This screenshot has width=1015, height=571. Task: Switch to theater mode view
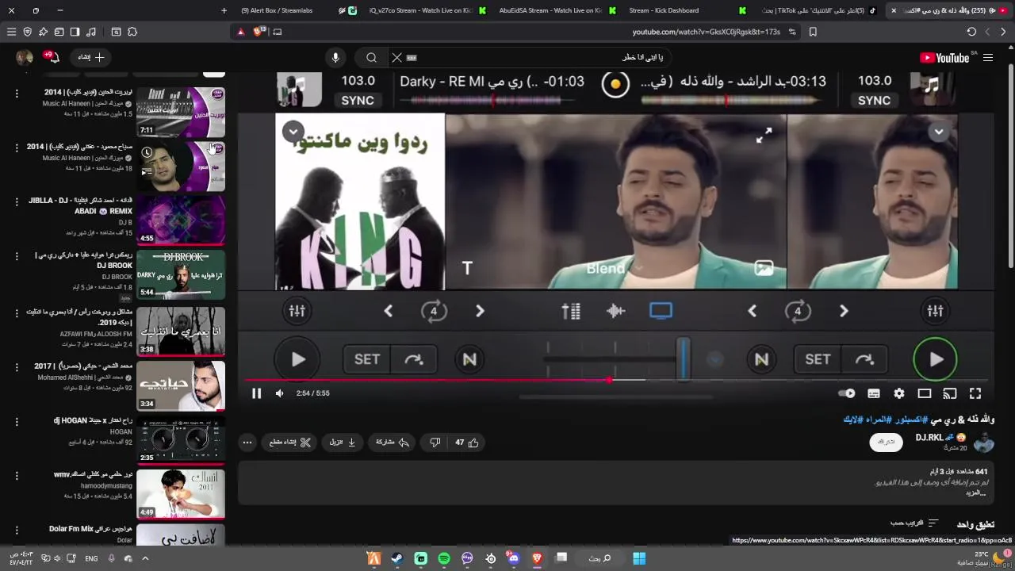(924, 393)
